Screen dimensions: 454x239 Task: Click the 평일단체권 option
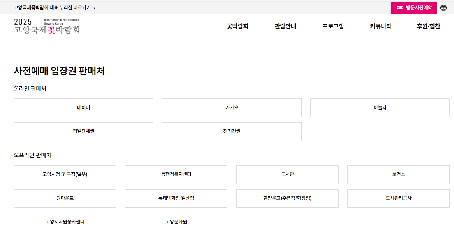(x=84, y=132)
